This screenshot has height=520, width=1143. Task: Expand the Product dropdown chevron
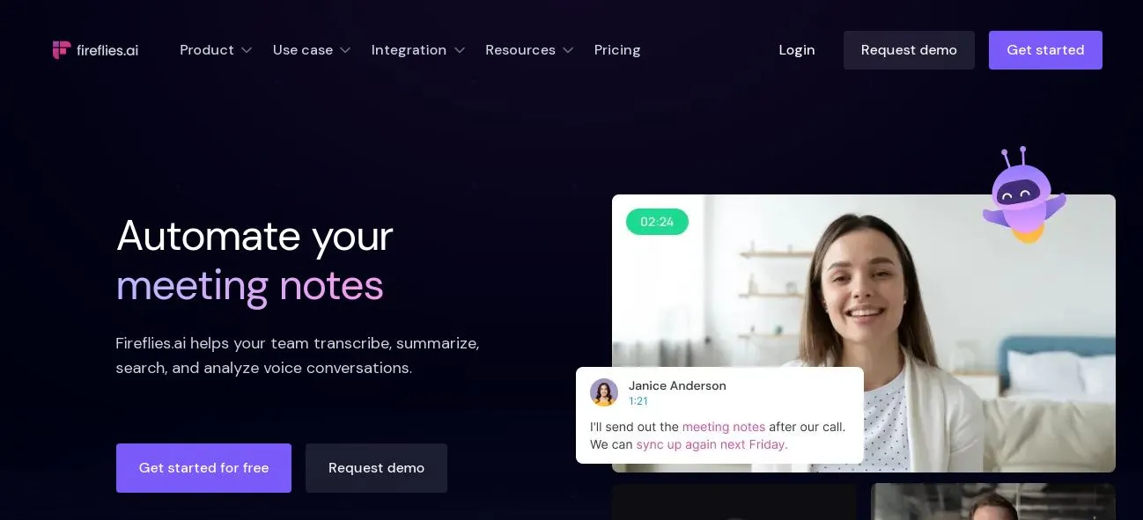pos(247,50)
